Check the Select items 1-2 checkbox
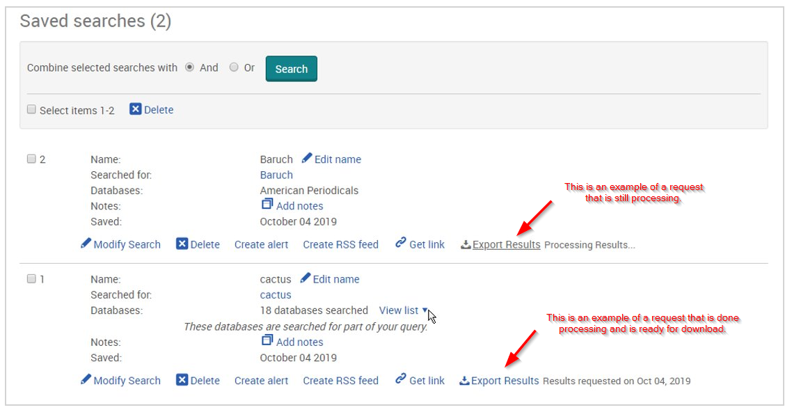The height and width of the screenshot is (412, 792). coord(31,109)
